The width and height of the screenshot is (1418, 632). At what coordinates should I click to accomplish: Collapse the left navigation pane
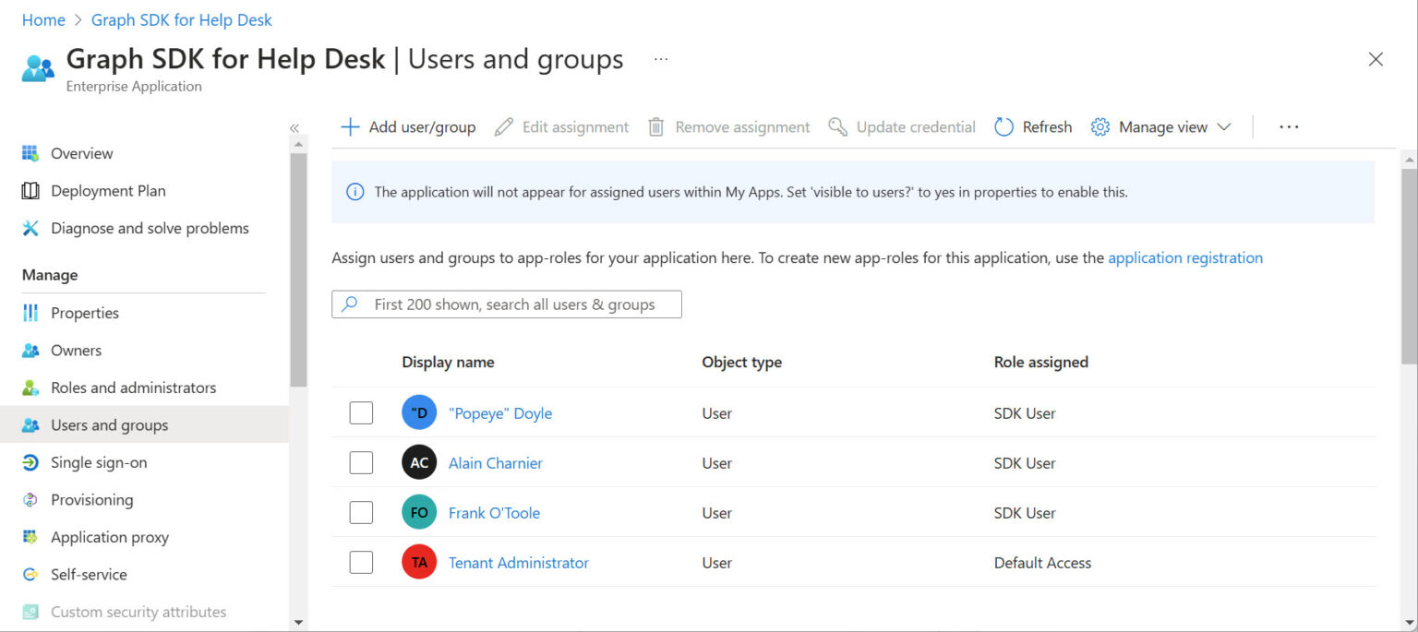(x=294, y=128)
